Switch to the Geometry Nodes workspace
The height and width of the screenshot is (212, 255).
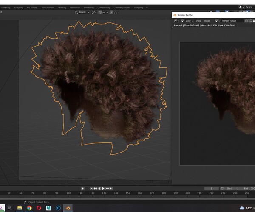pyautogui.click(x=122, y=8)
